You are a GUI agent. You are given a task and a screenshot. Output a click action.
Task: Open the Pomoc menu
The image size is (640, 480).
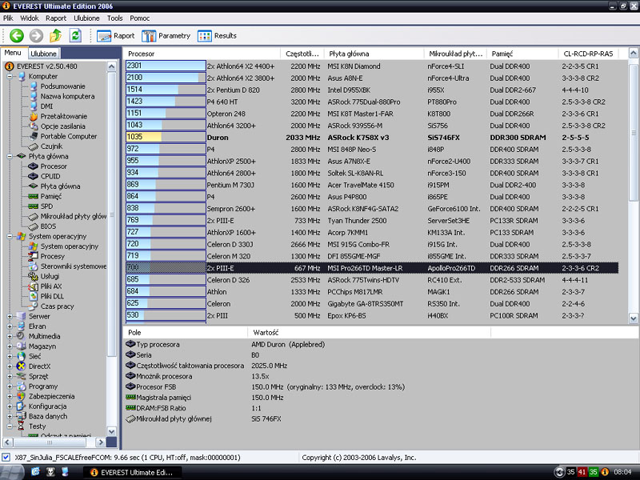coord(139,18)
